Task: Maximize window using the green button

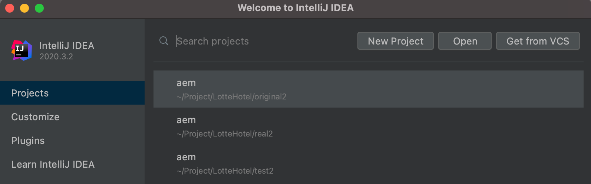Action: (x=39, y=8)
